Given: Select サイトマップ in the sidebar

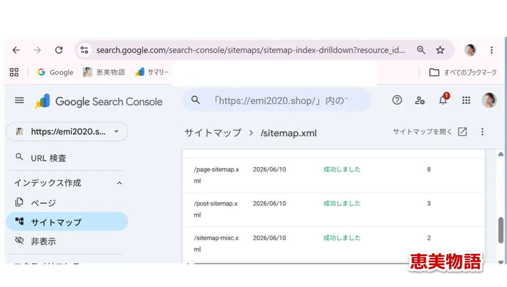Looking at the screenshot, I should (67, 222).
